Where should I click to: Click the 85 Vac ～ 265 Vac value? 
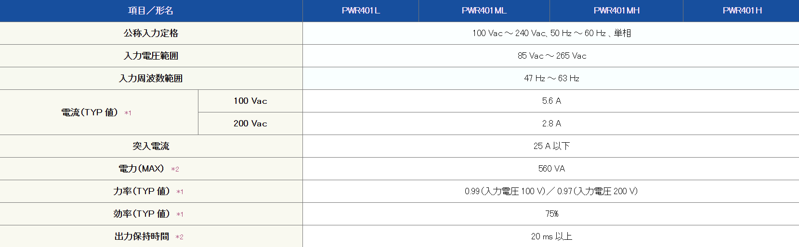[552, 56]
